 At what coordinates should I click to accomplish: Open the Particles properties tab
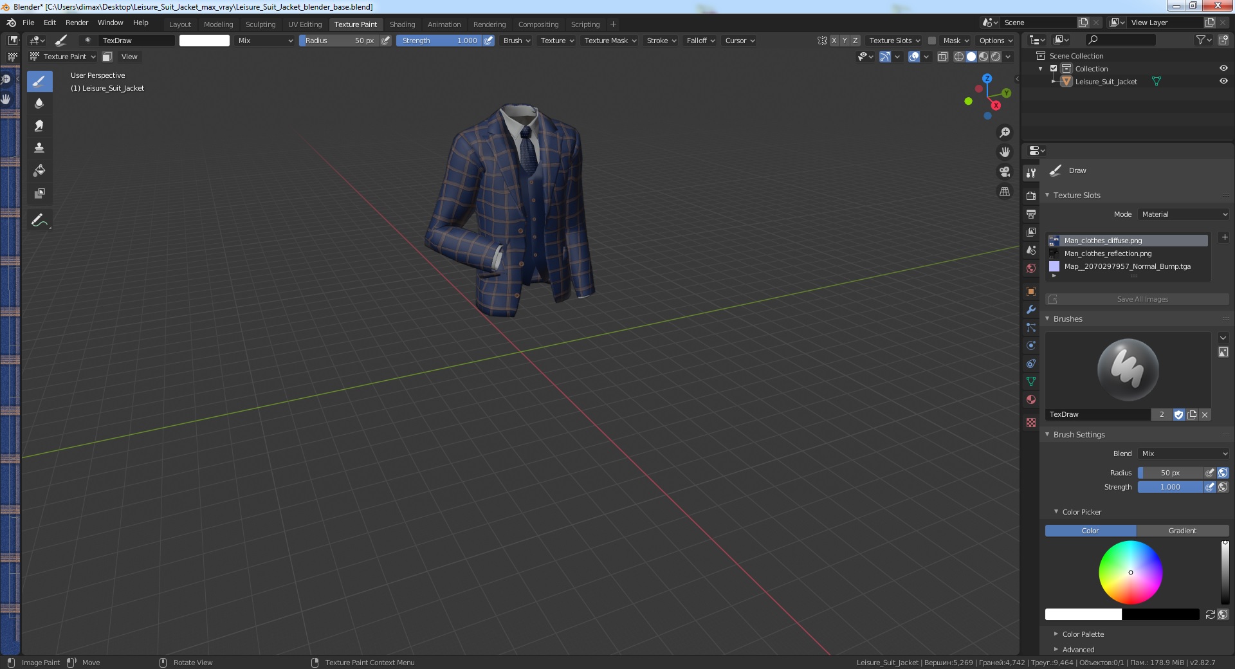pos(1031,327)
